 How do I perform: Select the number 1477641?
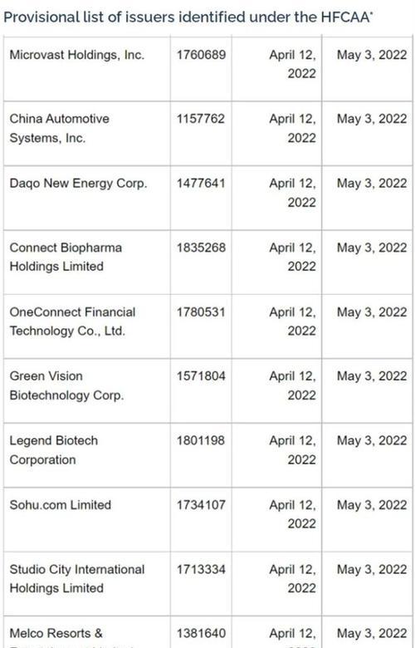pyautogui.click(x=201, y=184)
